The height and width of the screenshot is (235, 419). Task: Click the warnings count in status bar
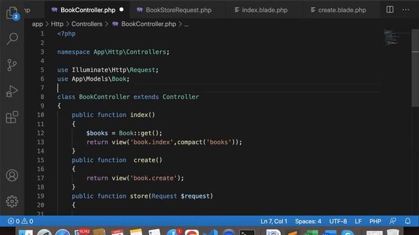(27, 221)
